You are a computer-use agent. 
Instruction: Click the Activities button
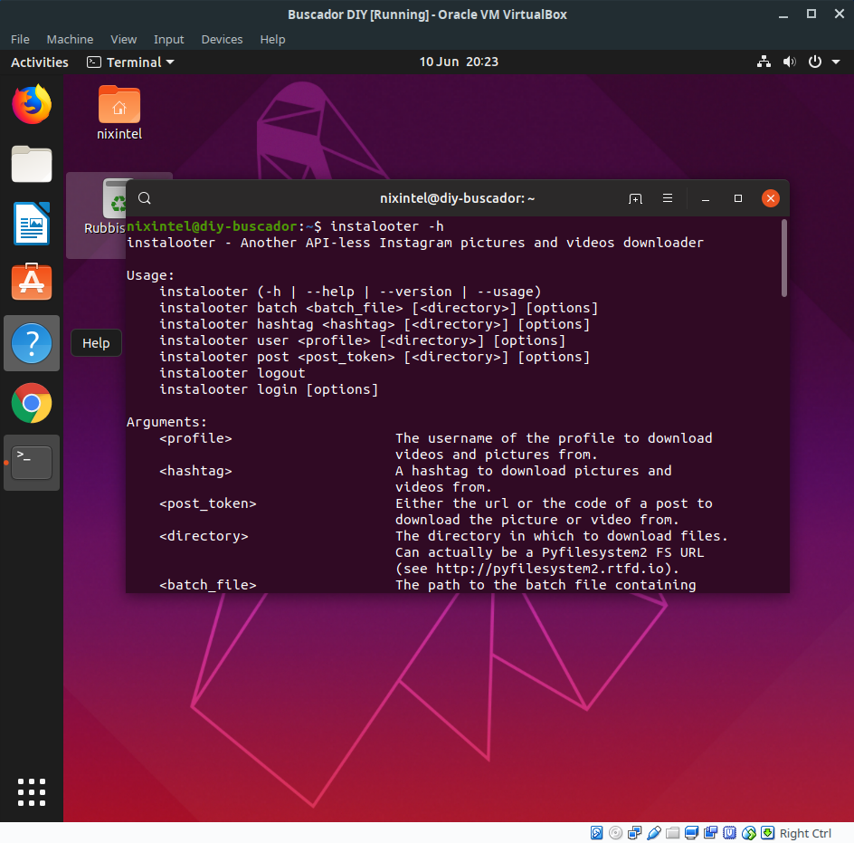[x=40, y=62]
